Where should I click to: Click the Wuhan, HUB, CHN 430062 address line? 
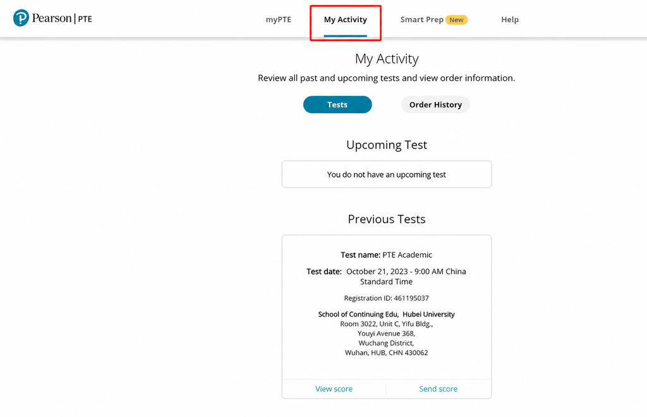coord(387,353)
